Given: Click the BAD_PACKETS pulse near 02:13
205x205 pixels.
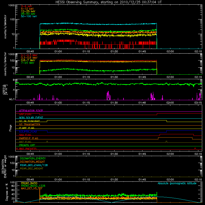Looking at the screenshot, I should (x=195, y=149).
